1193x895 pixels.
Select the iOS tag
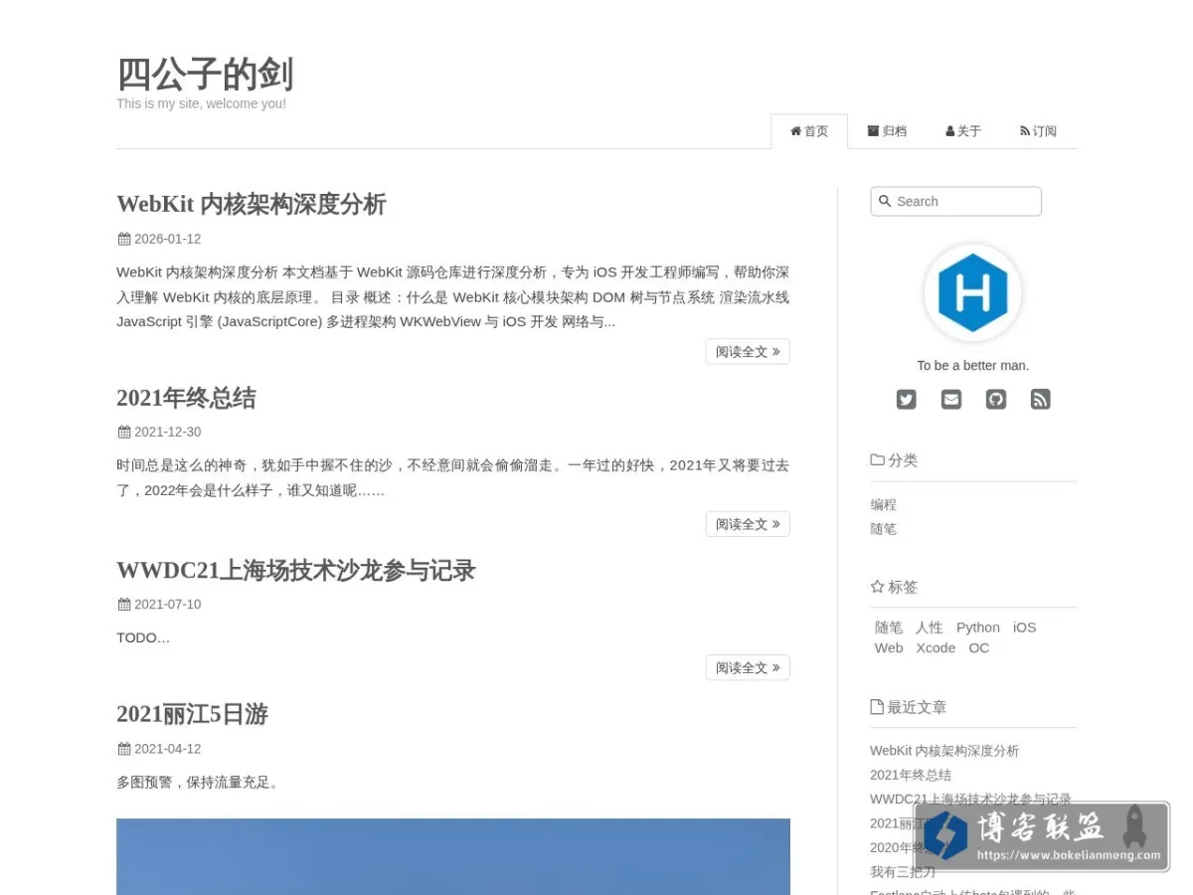pos(1024,627)
